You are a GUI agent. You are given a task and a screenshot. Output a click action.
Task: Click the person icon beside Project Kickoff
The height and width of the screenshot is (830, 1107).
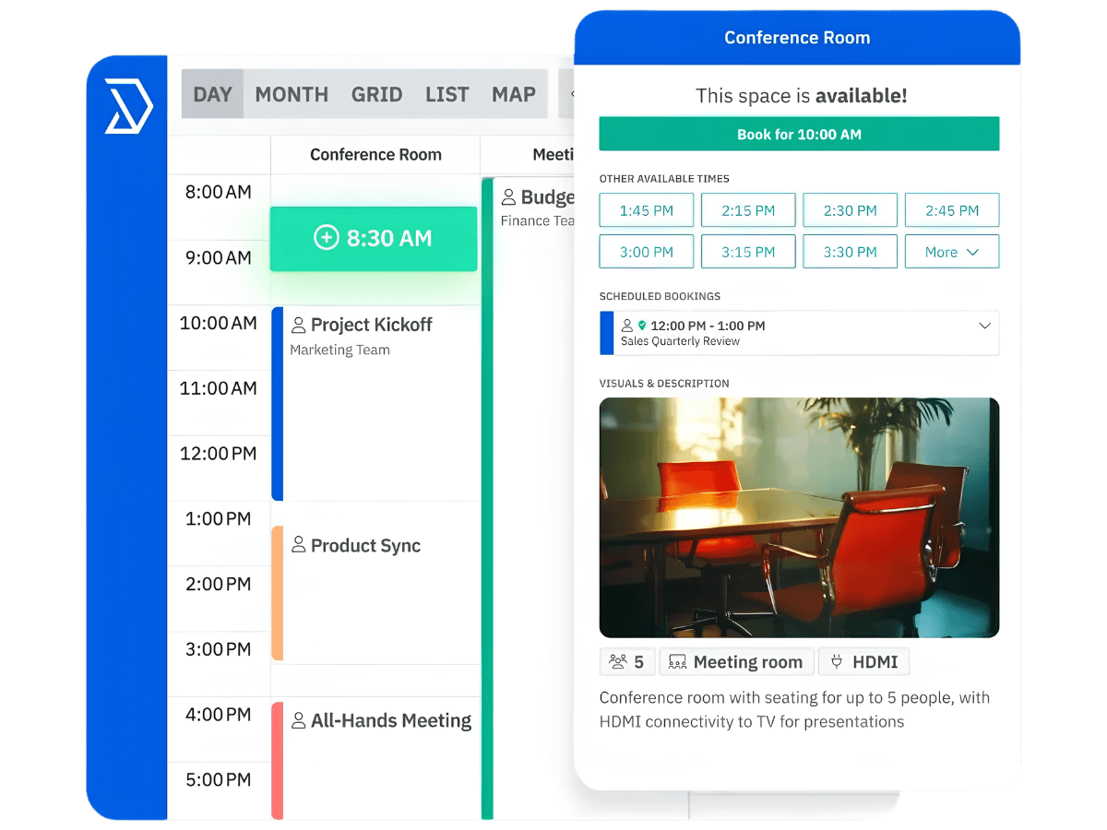[x=299, y=325]
